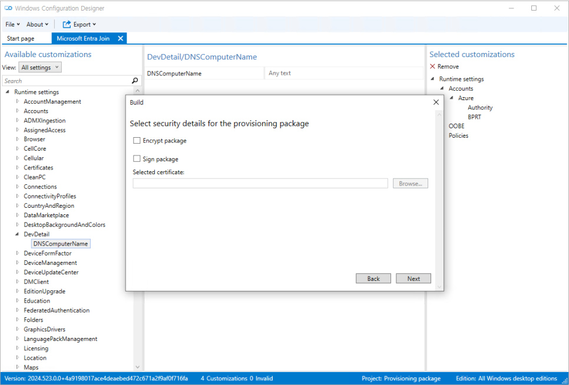Select the Licensing tree item
569x385 pixels.
(36, 349)
